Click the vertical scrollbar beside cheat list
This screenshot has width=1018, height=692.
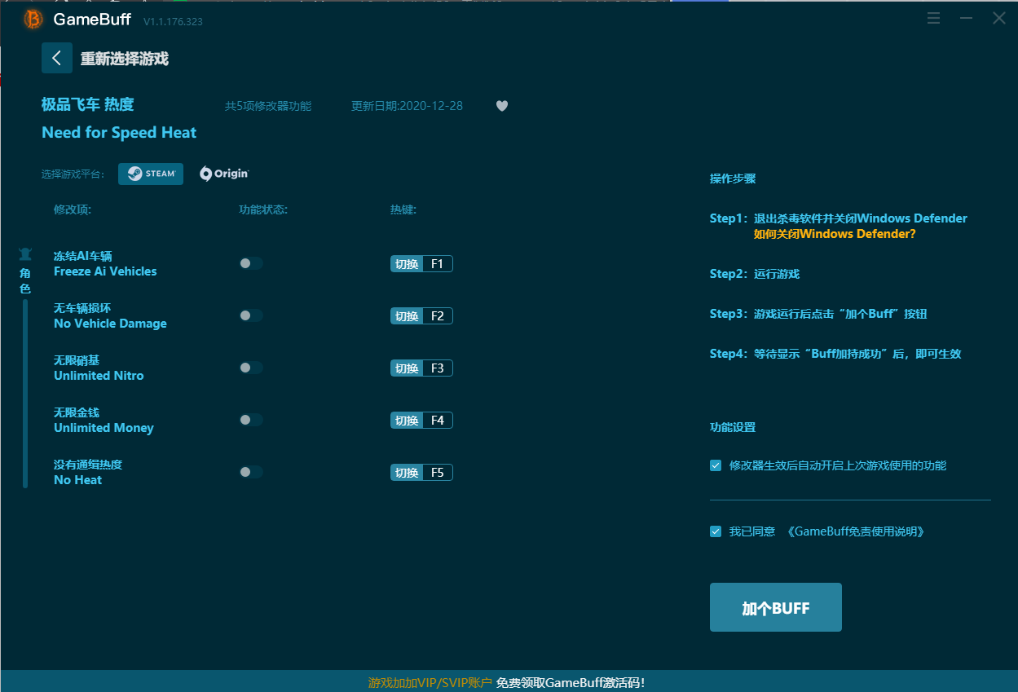[25, 394]
